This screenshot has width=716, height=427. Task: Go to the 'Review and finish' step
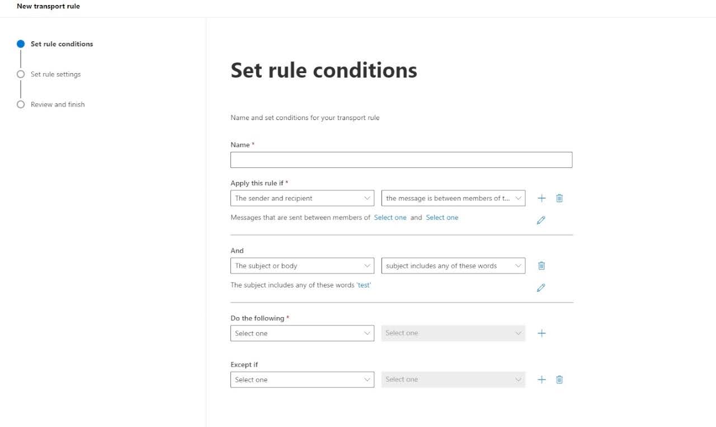coord(58,104)
